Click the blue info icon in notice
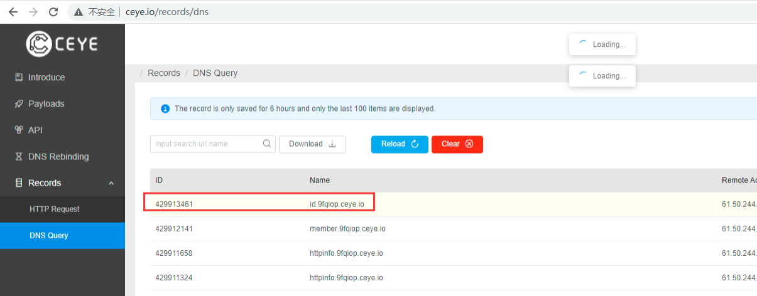757x296 pixels. point(165,109)
